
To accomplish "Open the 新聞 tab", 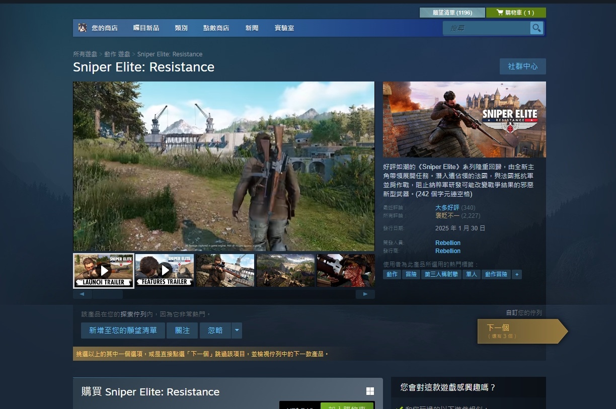I will (x=252, y=28).
